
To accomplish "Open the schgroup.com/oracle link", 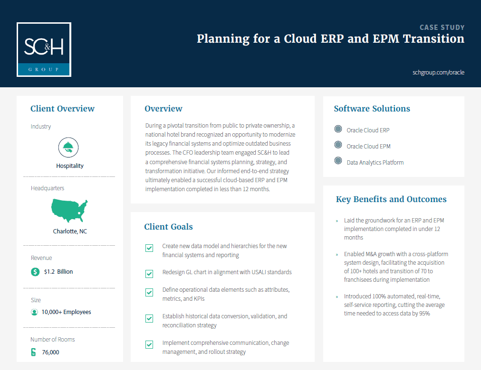I will tap(438, 73).
